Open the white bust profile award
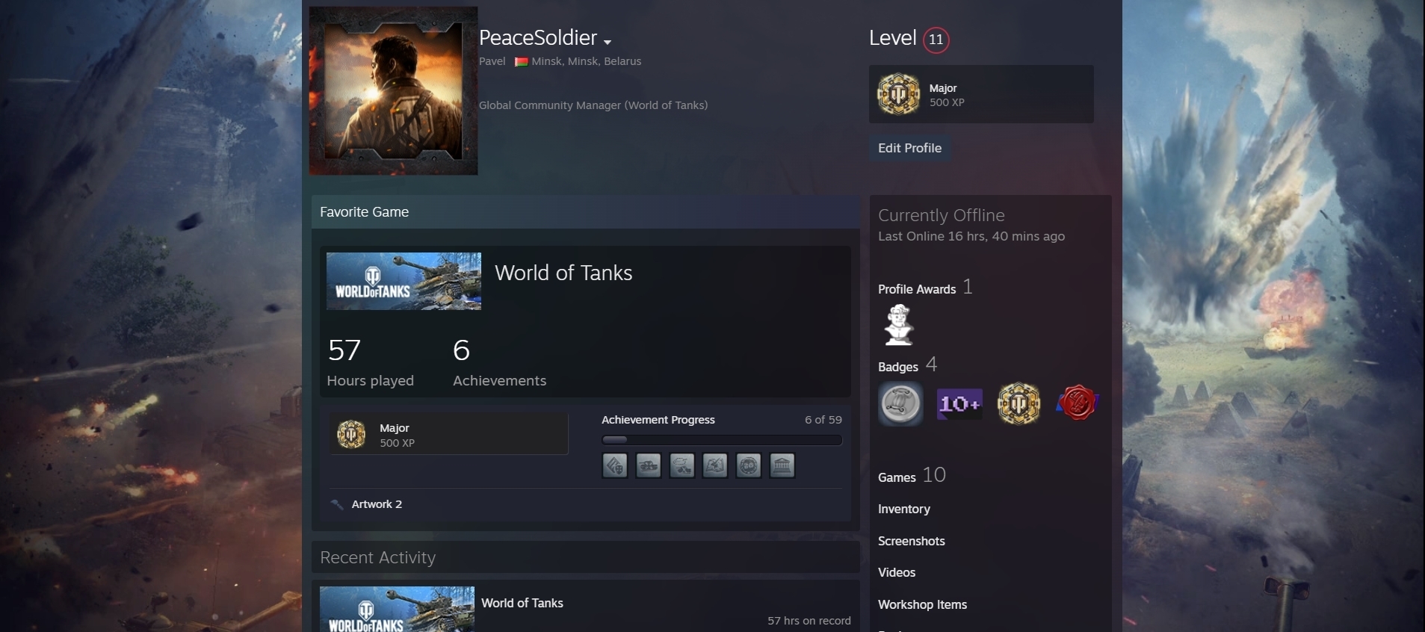This screenshot has width=1425, height=632. click(x=898, y=325)
